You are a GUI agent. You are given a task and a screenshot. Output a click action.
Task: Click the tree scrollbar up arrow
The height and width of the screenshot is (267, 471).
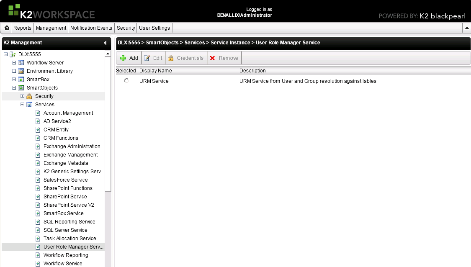coord(108,54)
